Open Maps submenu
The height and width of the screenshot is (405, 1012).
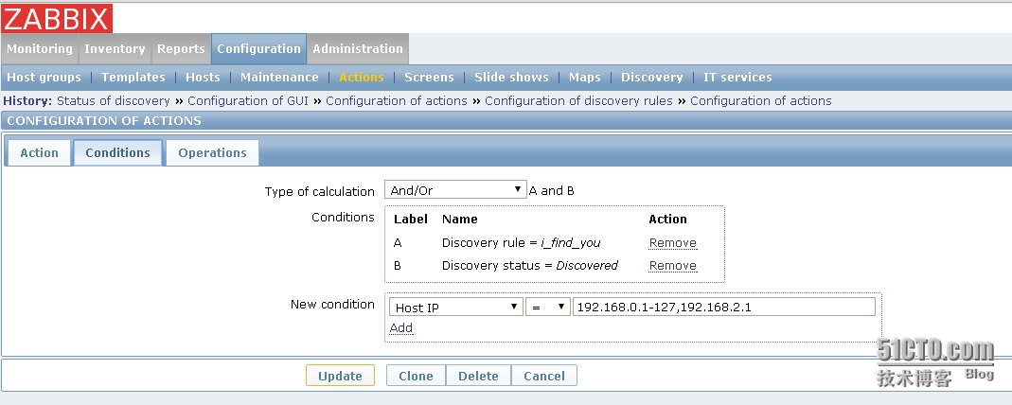pyautogui.click(x=585, y=78)
